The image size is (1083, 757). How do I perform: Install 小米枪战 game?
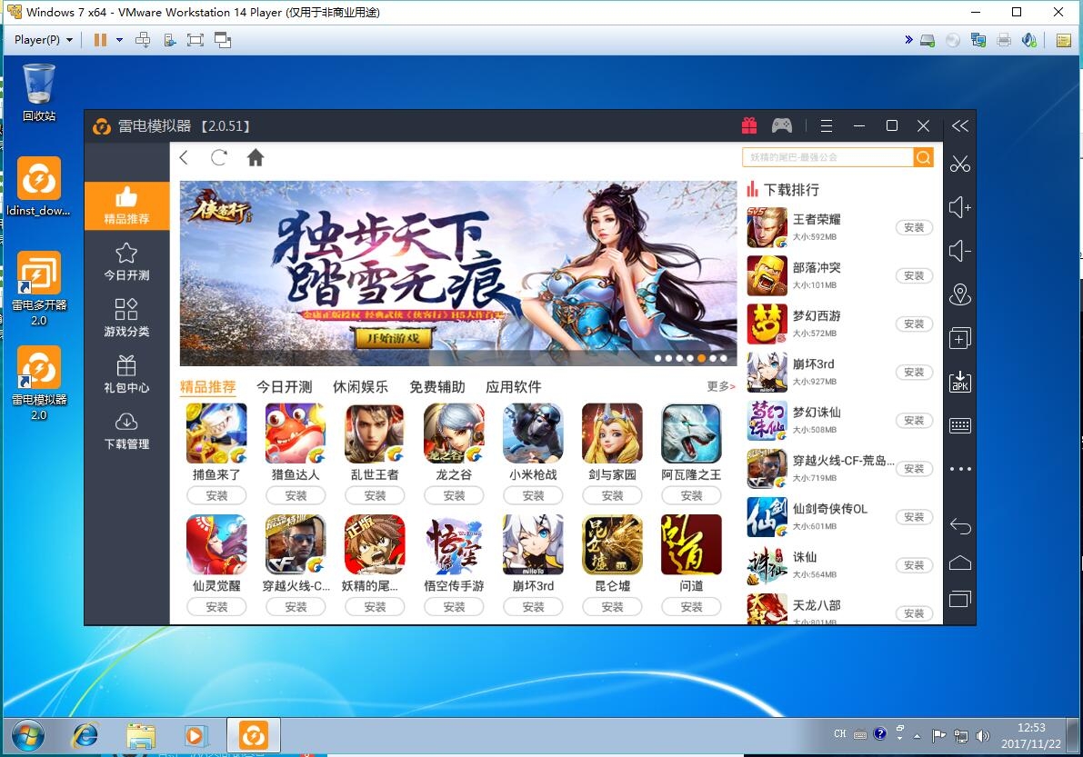(533, 495)
